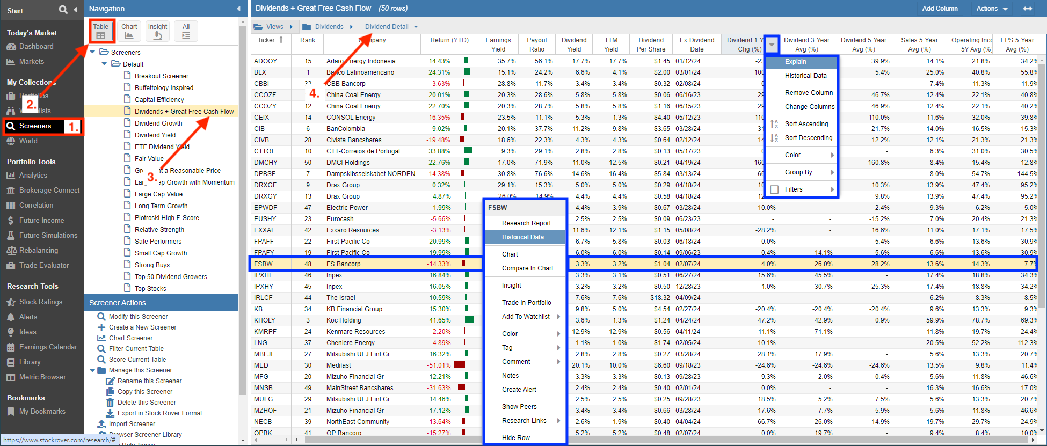Collapse the Default folder in tree

coord(105,64)
